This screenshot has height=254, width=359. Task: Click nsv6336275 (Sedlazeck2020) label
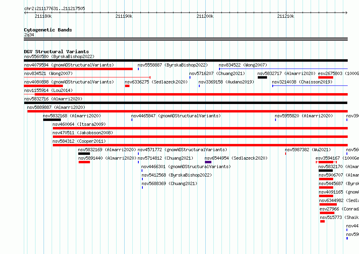tap(156, 82)
